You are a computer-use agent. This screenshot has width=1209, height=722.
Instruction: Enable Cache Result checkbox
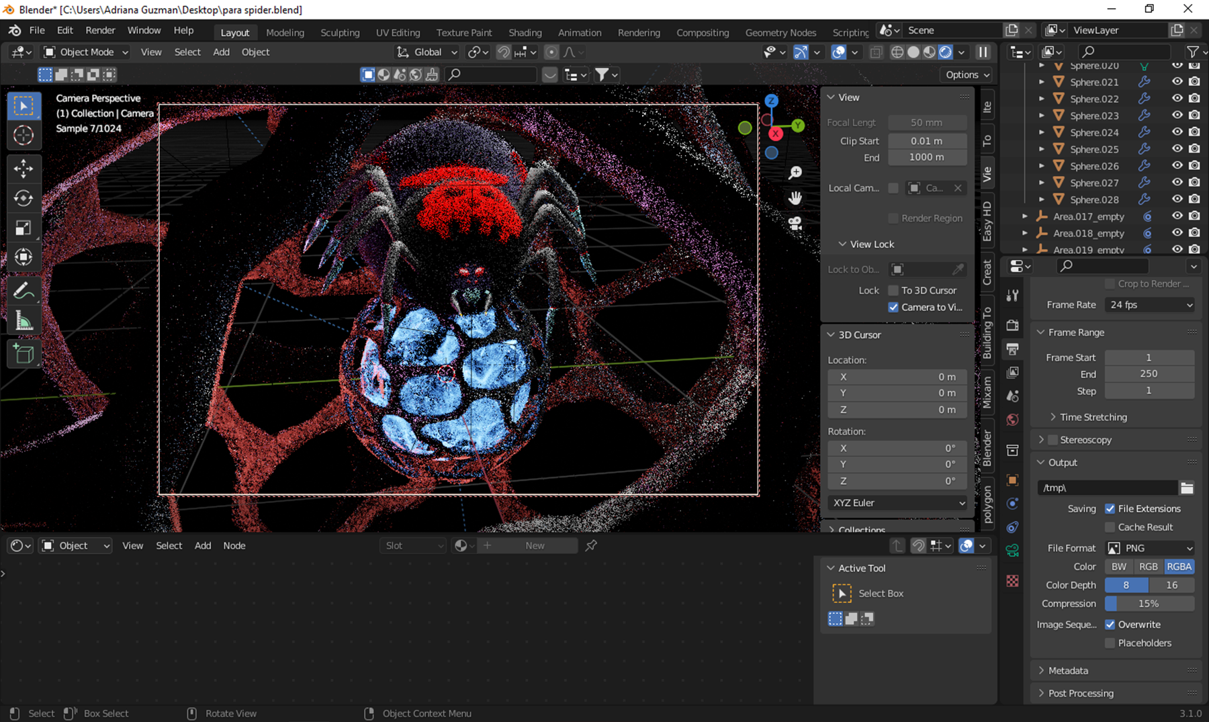click(1110, 527)
